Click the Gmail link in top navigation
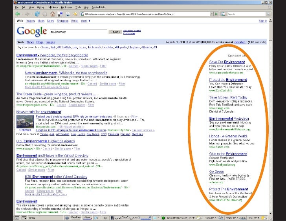 point(75,21)
